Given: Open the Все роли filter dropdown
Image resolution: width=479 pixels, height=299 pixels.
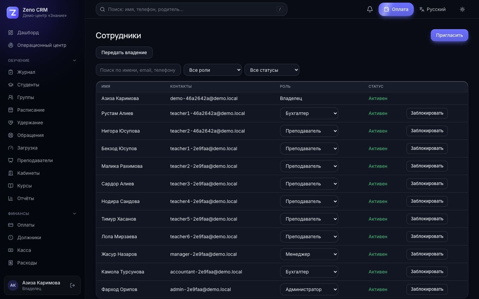Looking at the screenshot, I should tap(213, 70).
